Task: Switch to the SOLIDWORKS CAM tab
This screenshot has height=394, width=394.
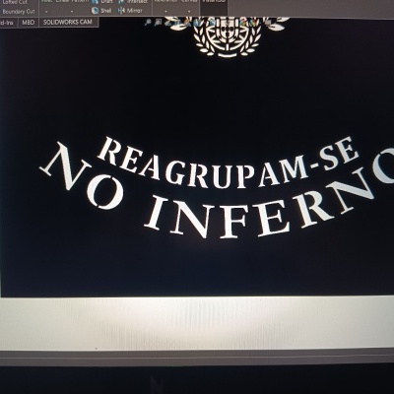Action: tap(68, 22)
